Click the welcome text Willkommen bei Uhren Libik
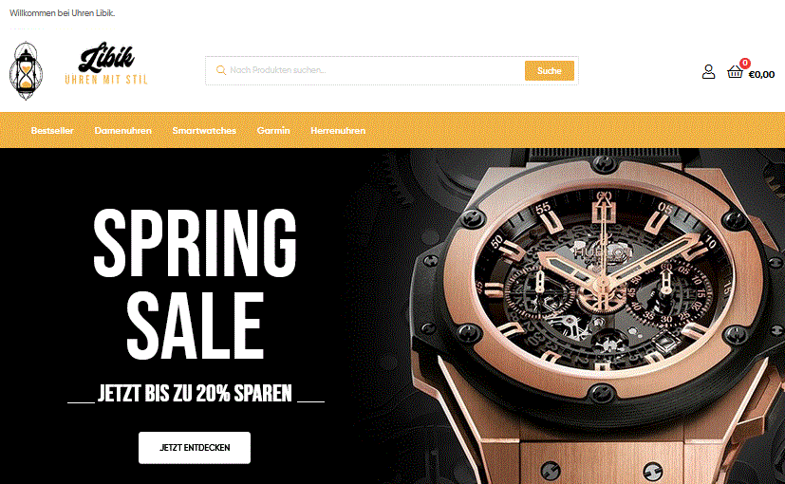Viewport: 785px width, 484px height. pos(62,13)
